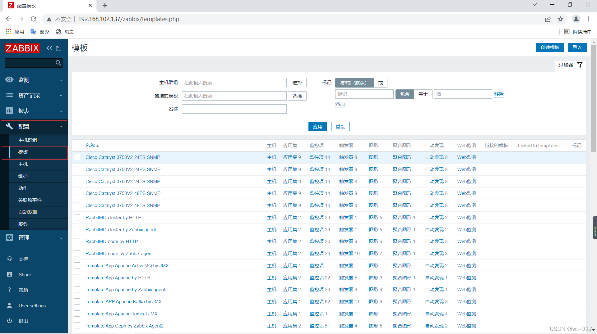Click the 名称 filter input field

(234, 109)
